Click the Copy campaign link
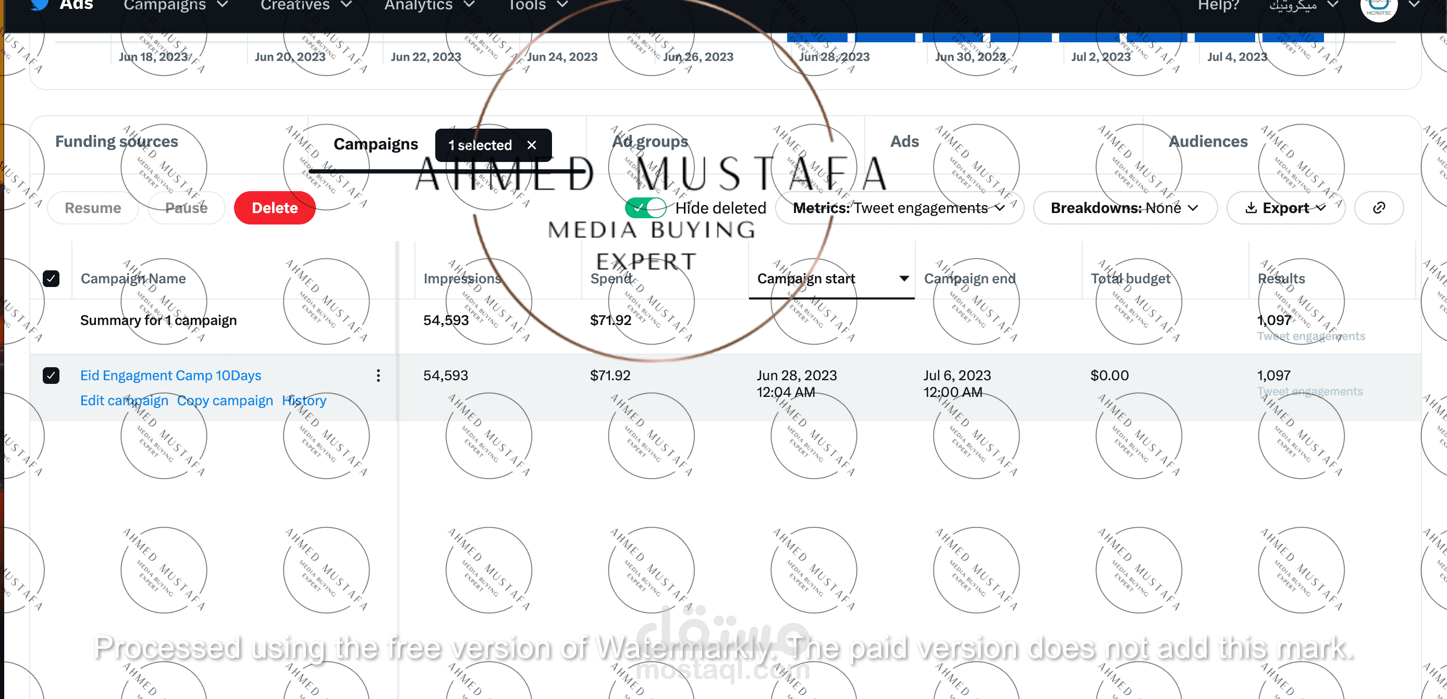The width and height of the screenshot is (1447, 699). [x=225, y=401]
